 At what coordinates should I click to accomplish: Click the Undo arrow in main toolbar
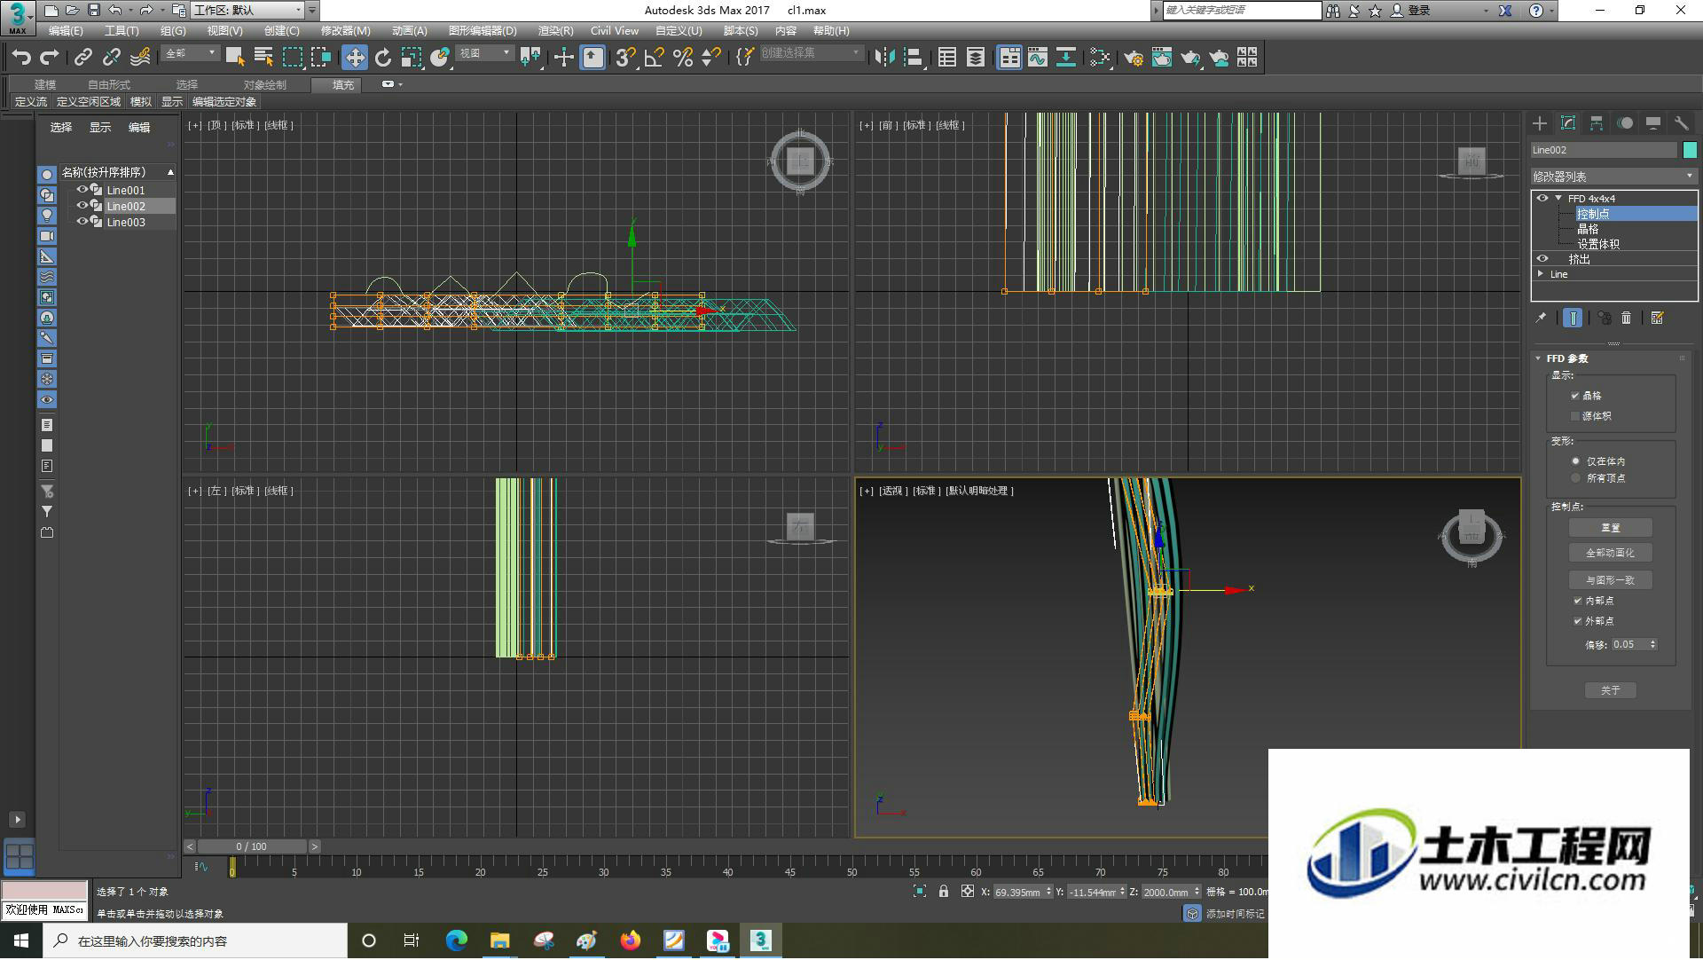(x=21, y=58)
